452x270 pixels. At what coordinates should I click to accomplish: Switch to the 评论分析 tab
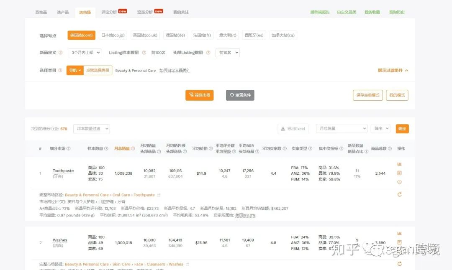click(x=114, y=12)
